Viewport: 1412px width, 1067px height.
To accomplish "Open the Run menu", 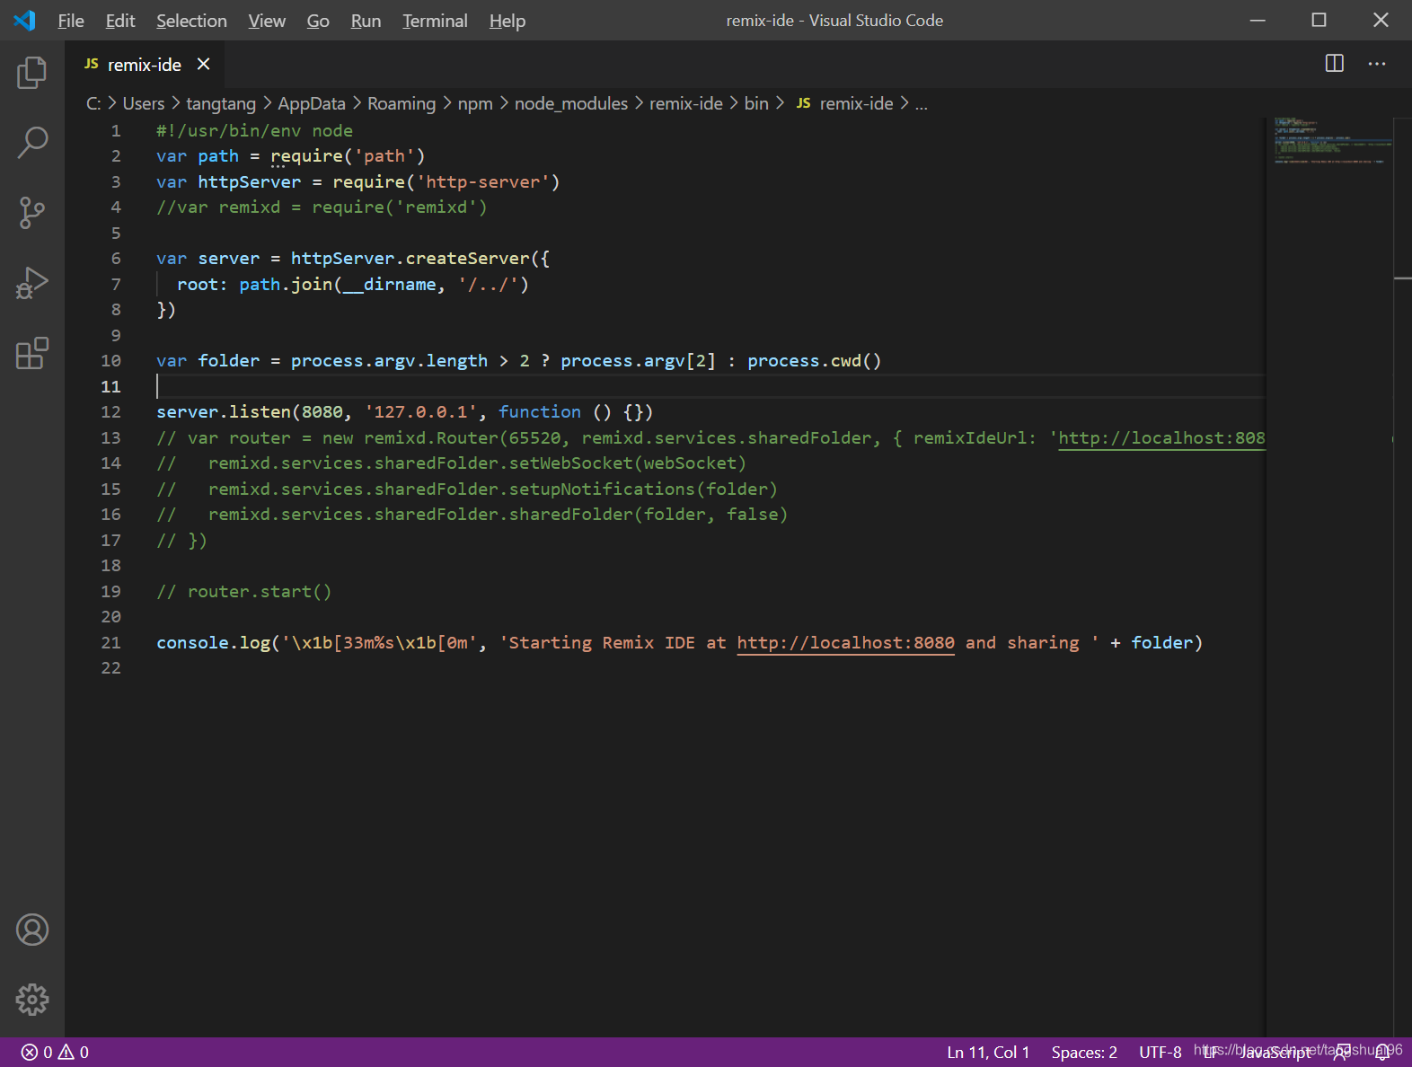I will click(366, 21).
